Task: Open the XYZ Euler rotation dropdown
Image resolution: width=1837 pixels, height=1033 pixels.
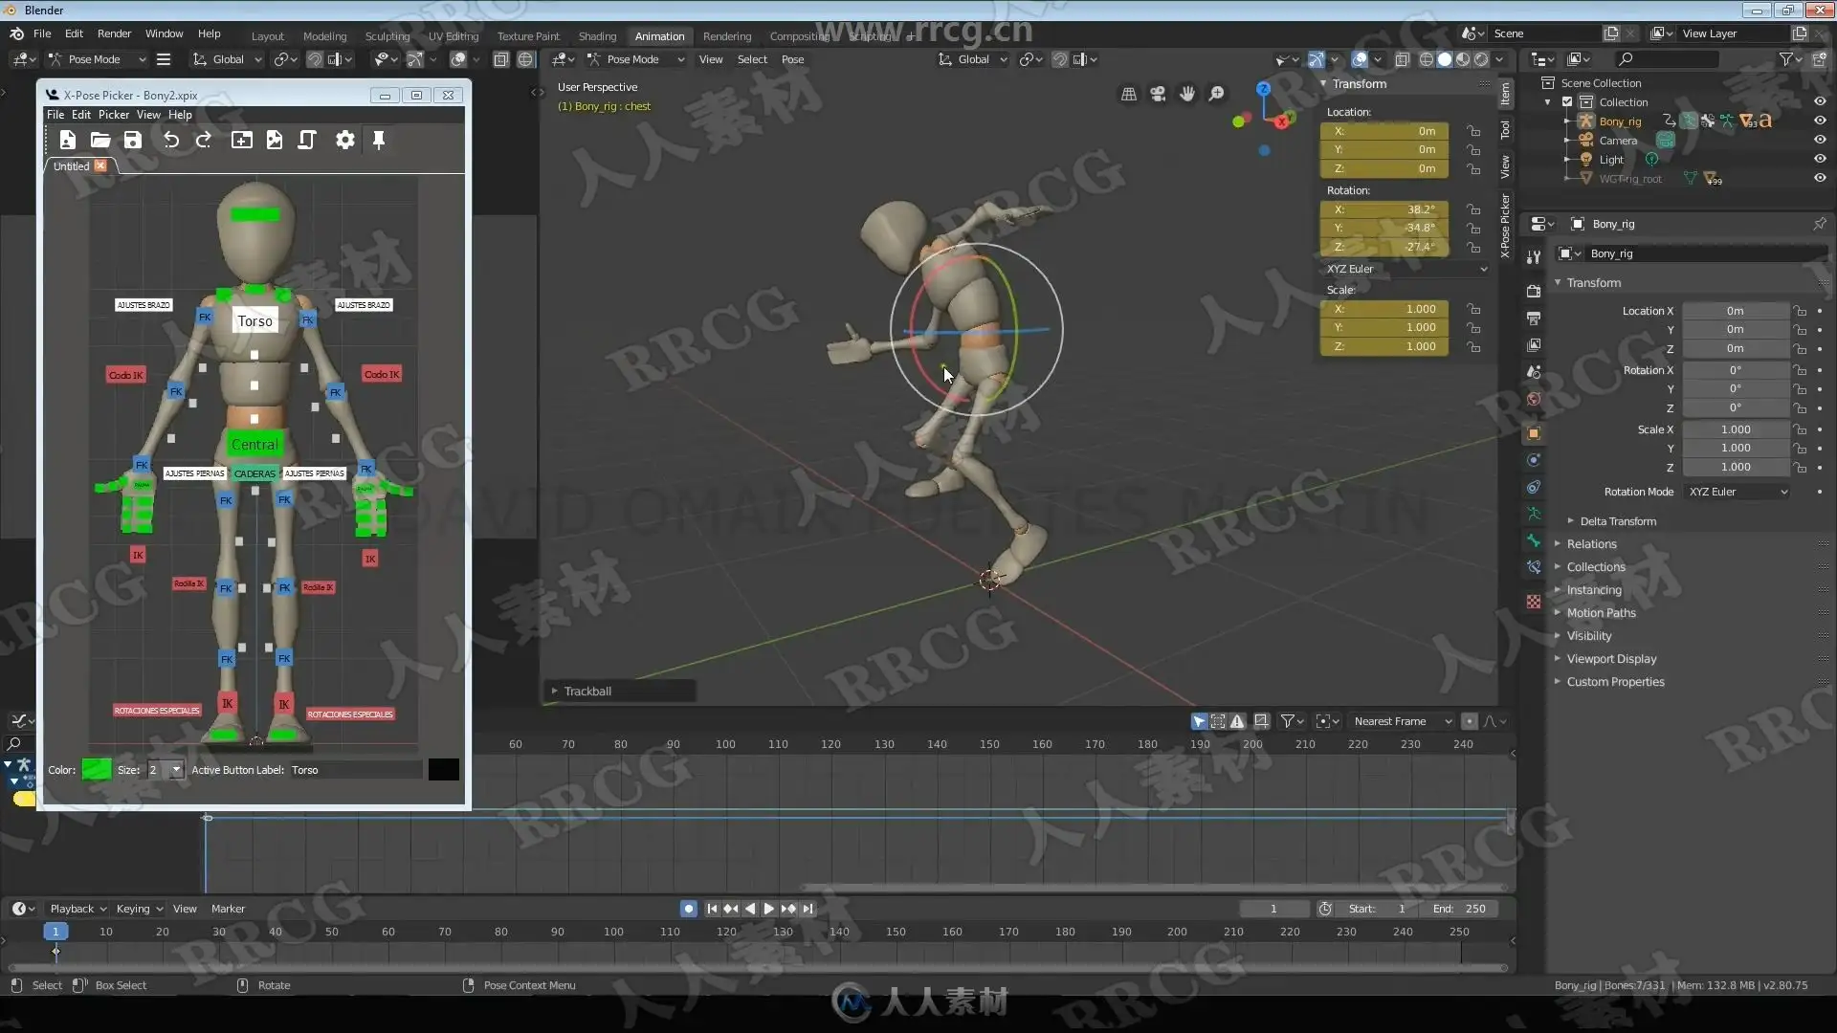Action: [1405, 269]
